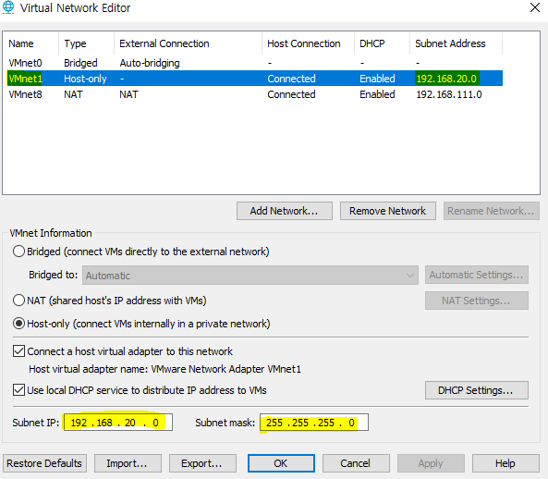Image resolution: width=548 pixels, height=479 pixels.
Task: Click the VMnet8 Enabled DHCP cell
Action: (377, 94)
